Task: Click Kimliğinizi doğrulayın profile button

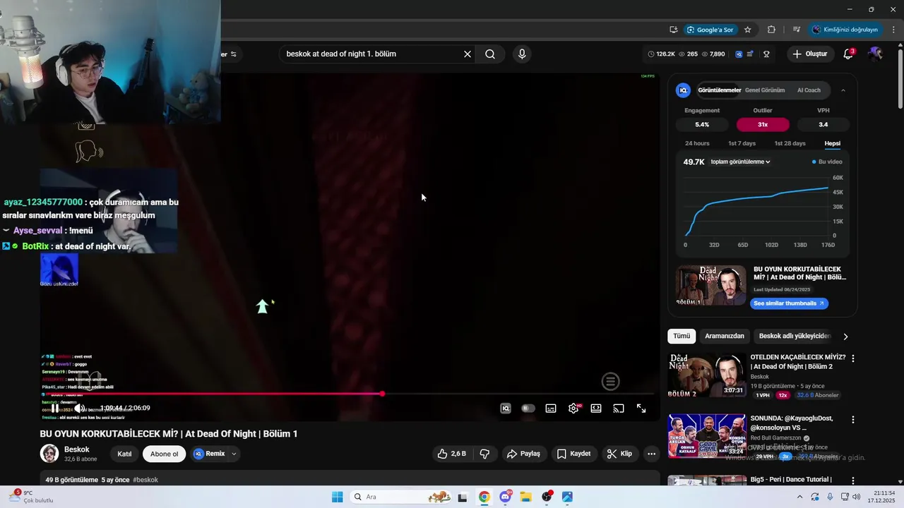Action: pyautogui.click(x=845, y=30)
